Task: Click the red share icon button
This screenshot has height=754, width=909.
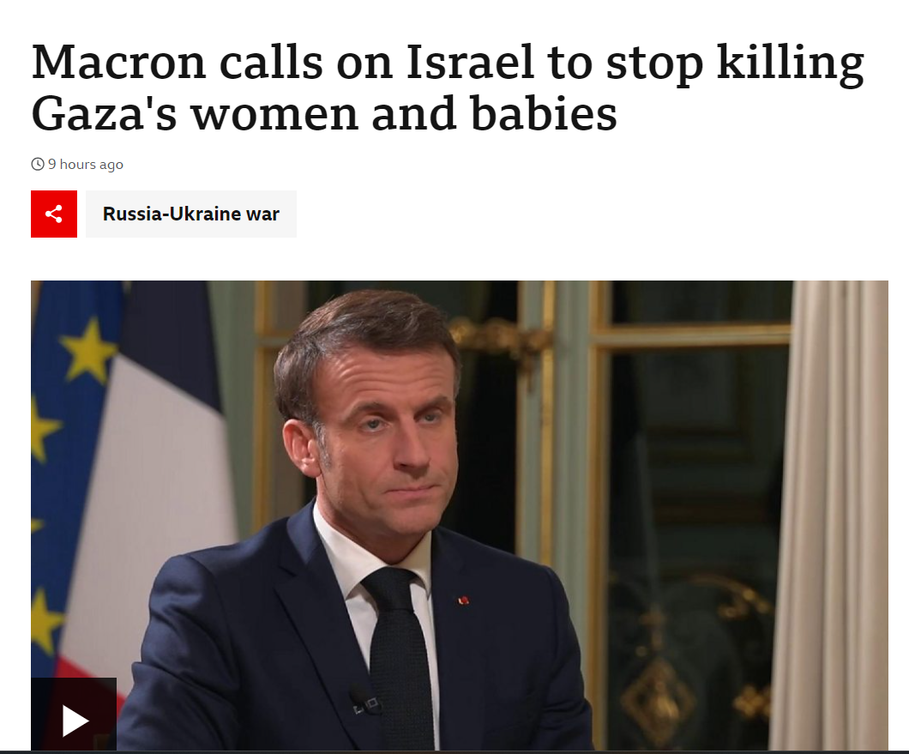Action: point(54,214)
